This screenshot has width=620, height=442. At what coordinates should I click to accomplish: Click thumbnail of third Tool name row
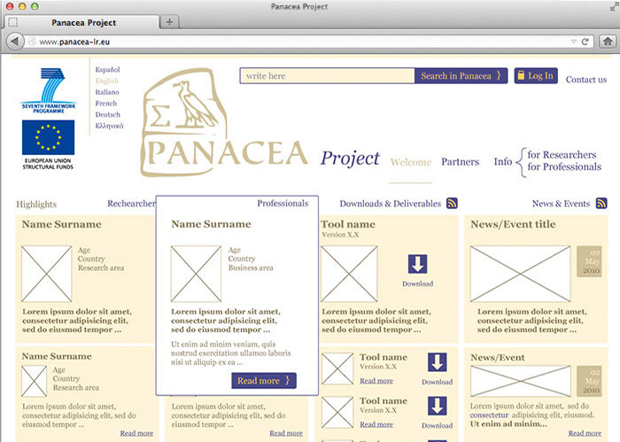point(337,413)
